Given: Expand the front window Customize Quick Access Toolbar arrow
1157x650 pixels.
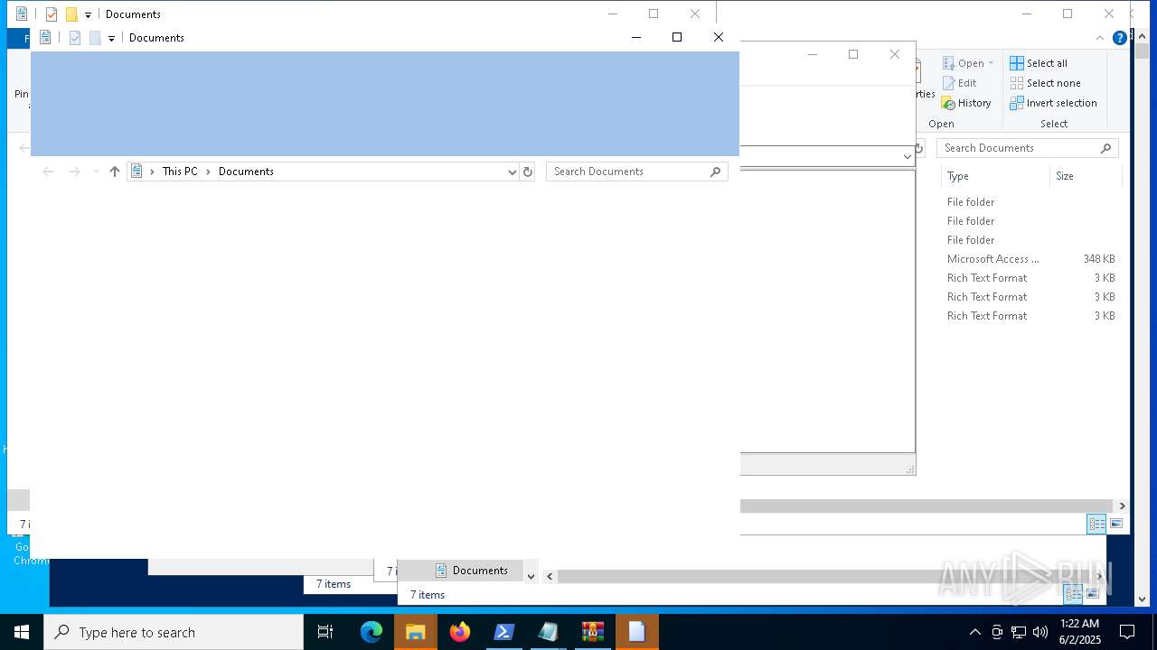Looking at the screenshot, I should pyautogui.click(x=111, y=39).
